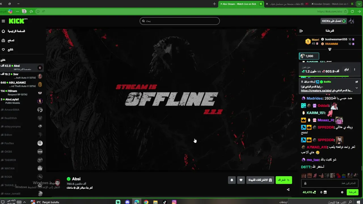Click the 40,470 channel points balance
The image size is (363, 204).
tap(309, 192)
